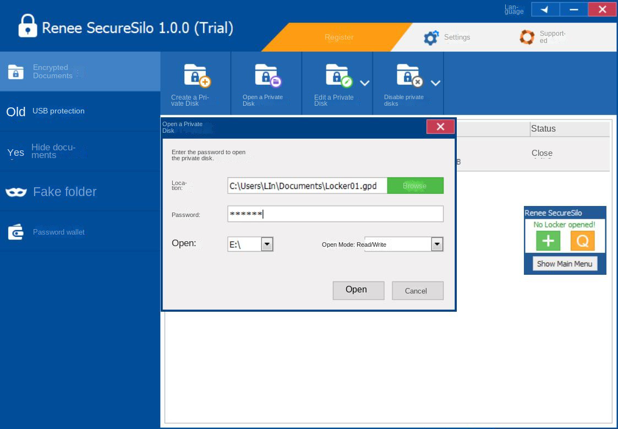Expand the Open Mode Read/Write dropdown
The width and height of the screenshot is (618, 429).
(x=437, y=244)
